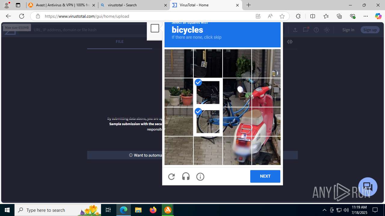Click NEXT to submit captcha
This screenshot has width=385, height=216.
(x=265, y=176)
